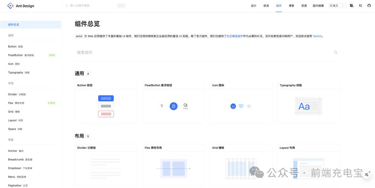Select the 研发 nav menu item

(x=266, y=6)
